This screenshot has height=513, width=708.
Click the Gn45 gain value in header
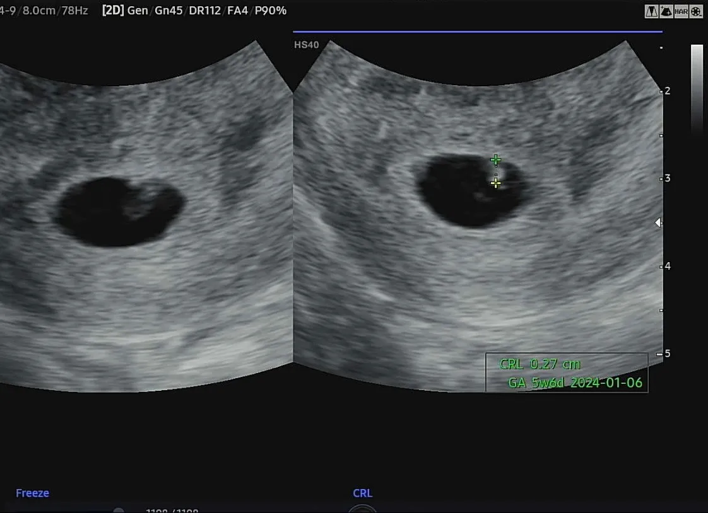click(x=168, y=10)
